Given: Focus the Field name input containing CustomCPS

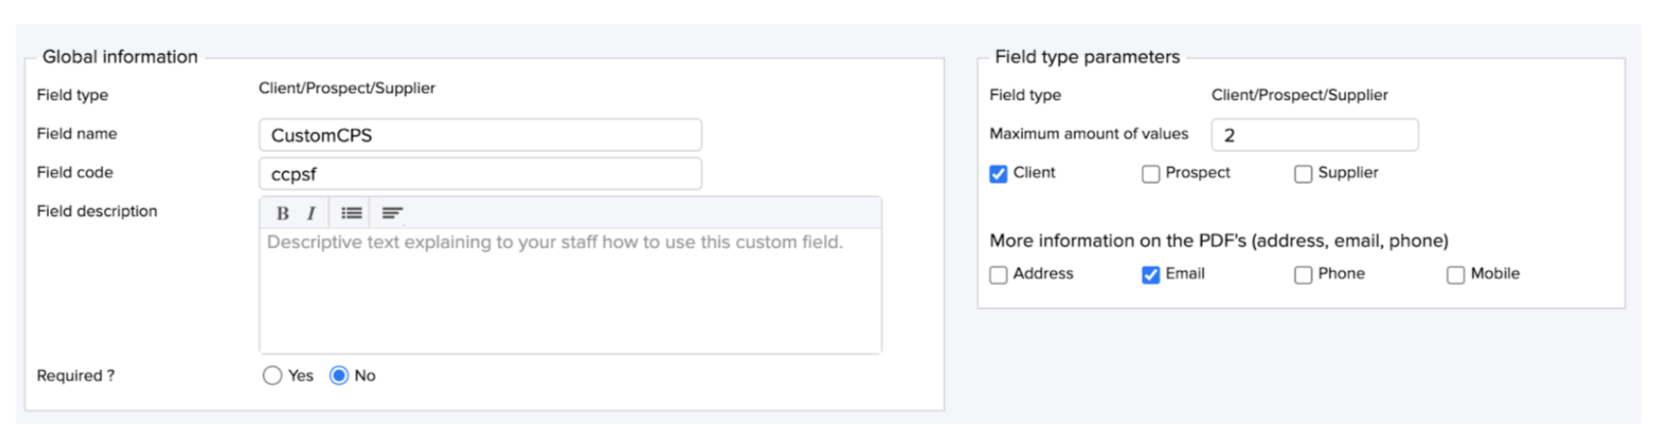Looking at the screenshot, I should (x=480, y=135).
